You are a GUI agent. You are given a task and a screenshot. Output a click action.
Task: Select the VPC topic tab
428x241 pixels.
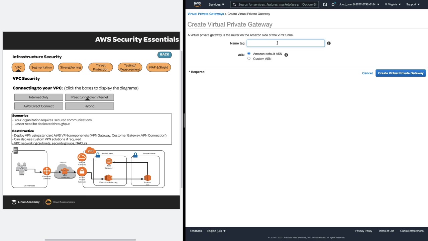18,67
